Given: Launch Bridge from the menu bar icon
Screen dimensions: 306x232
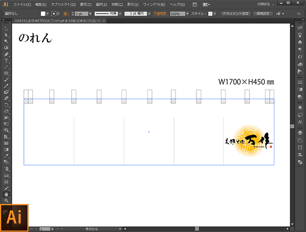Looking at the screenshot, I should click(195, 4).
